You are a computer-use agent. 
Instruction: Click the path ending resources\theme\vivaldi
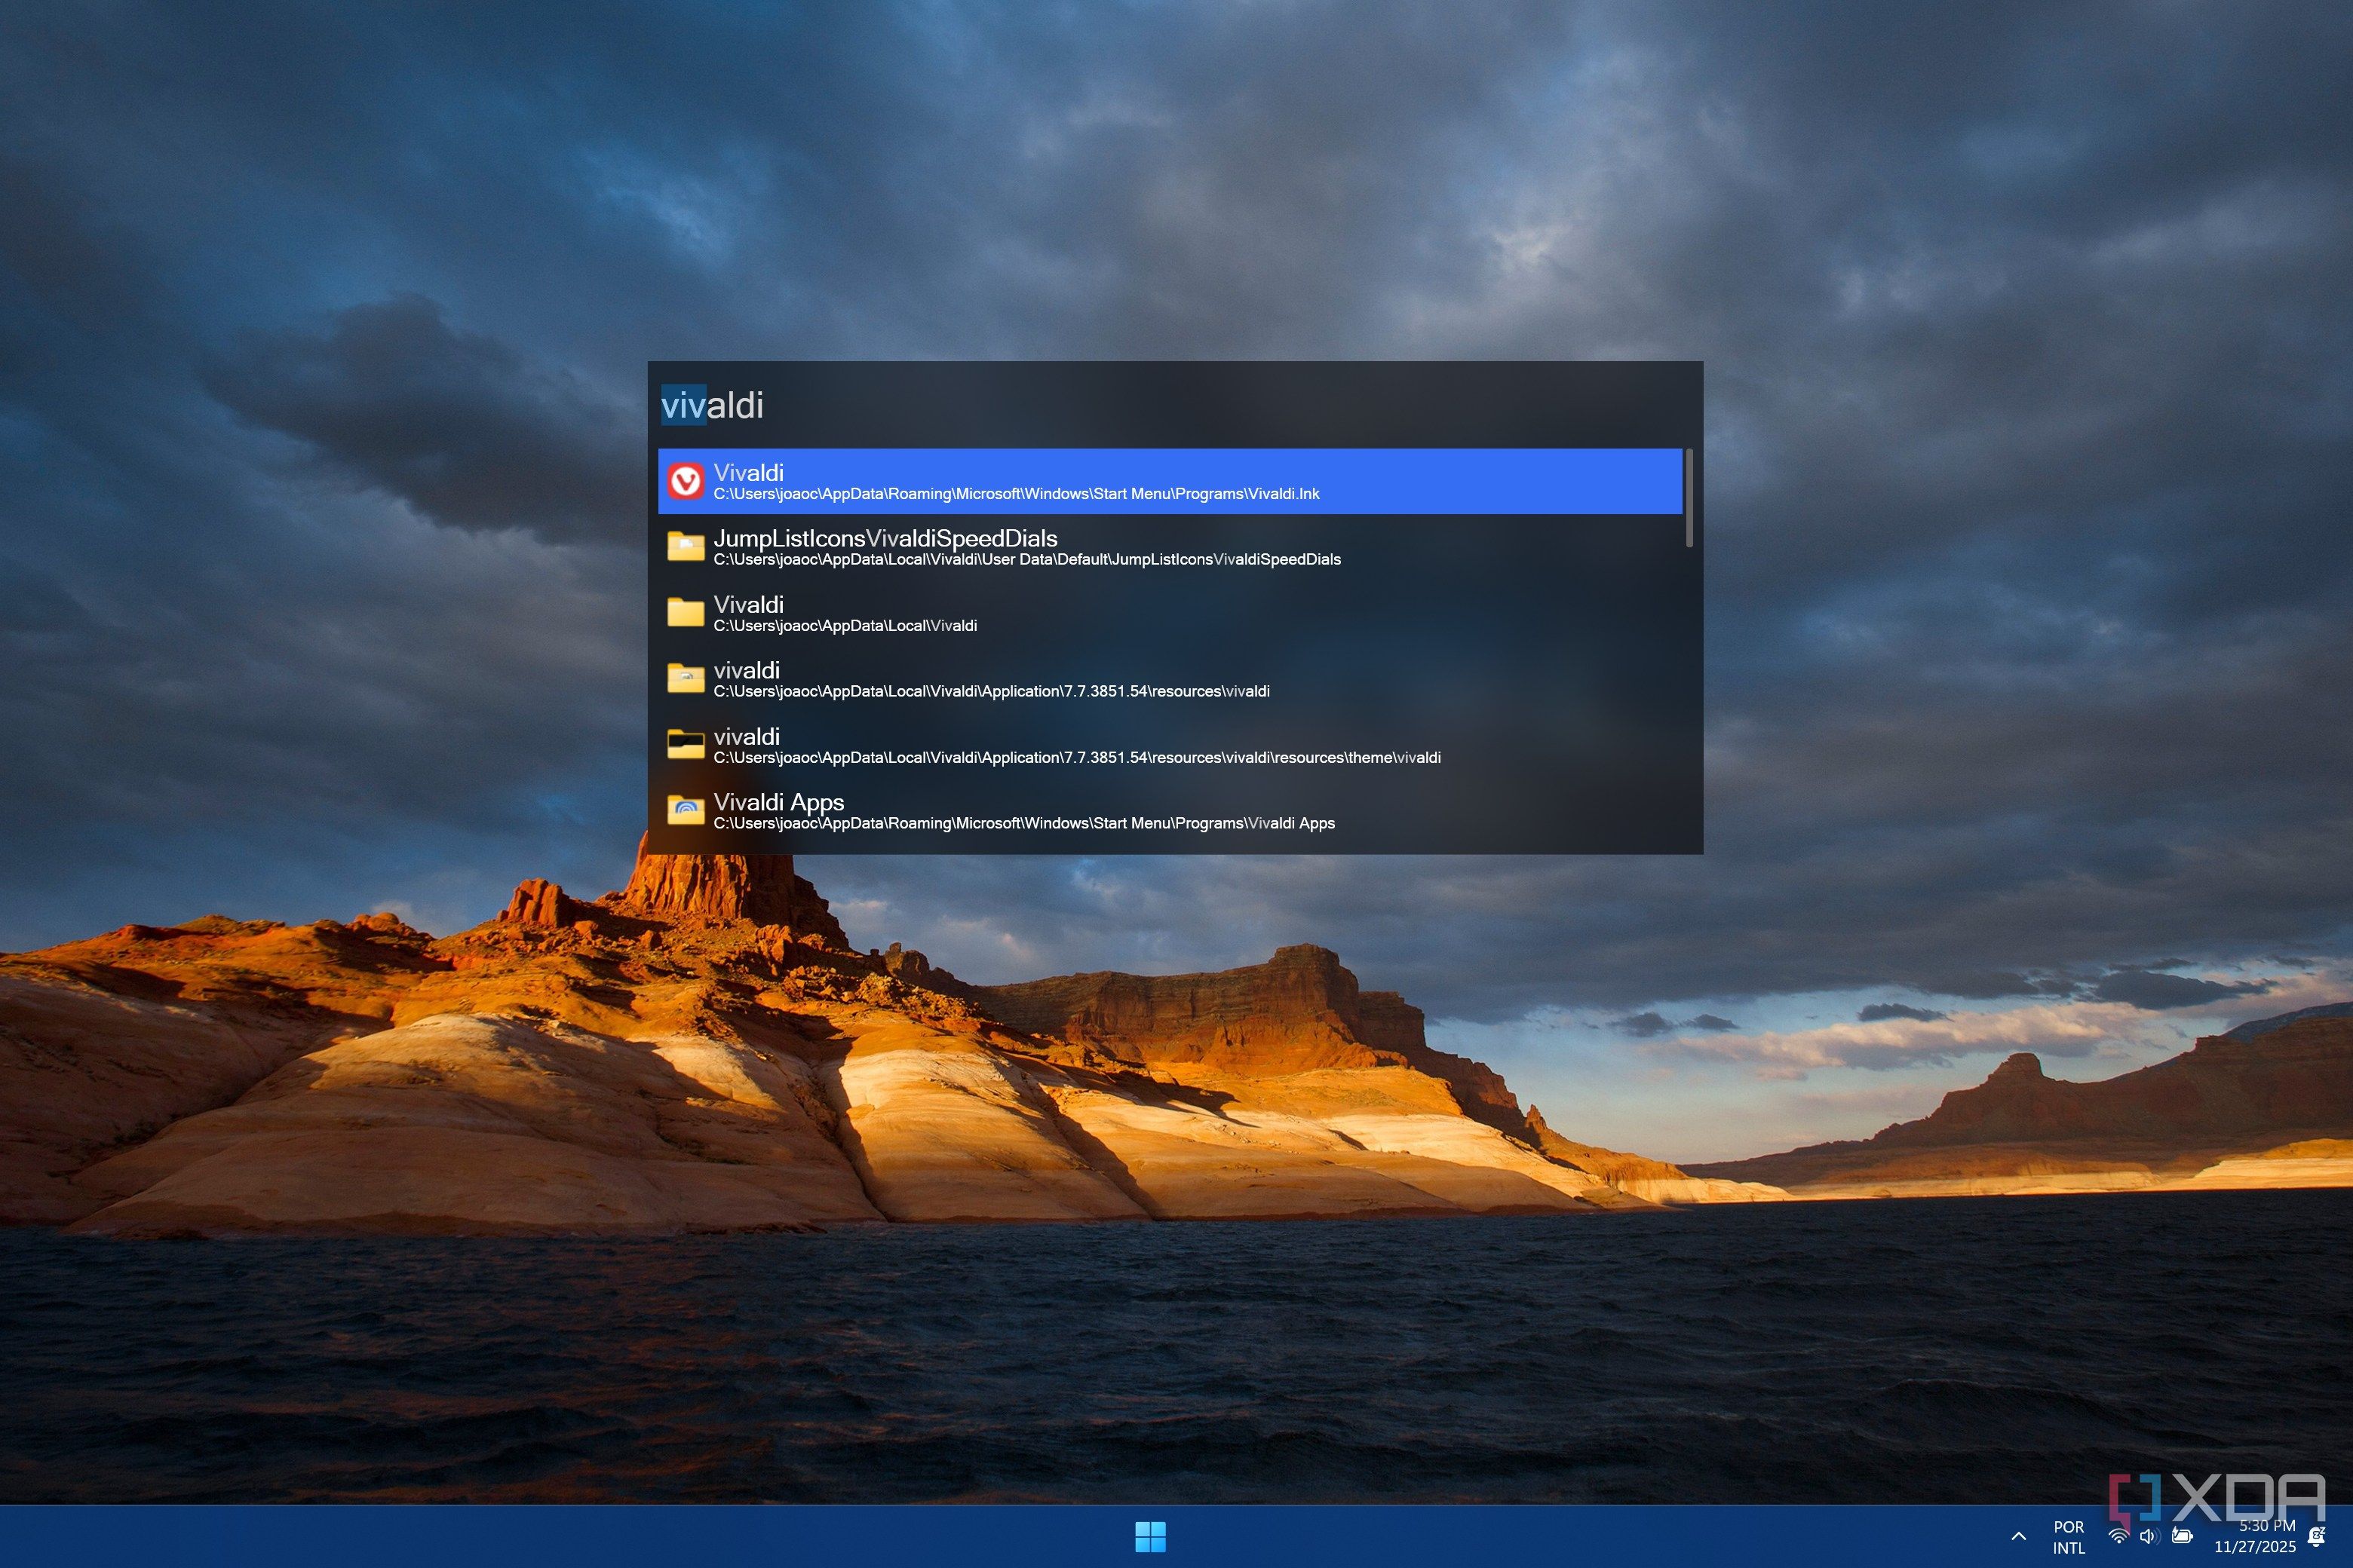point(1078,757)
